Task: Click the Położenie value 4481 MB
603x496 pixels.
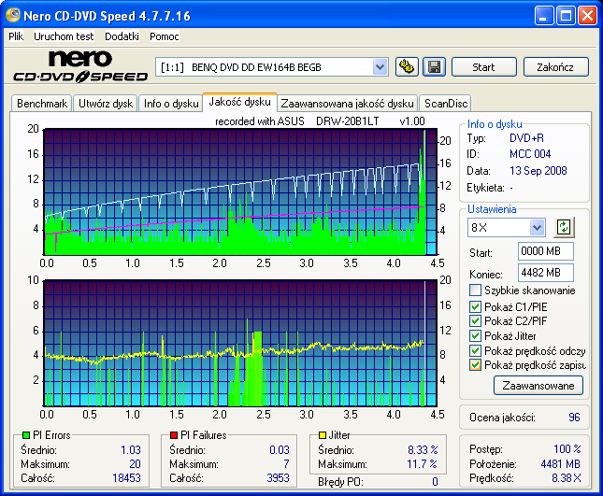Action: point(560,464)
